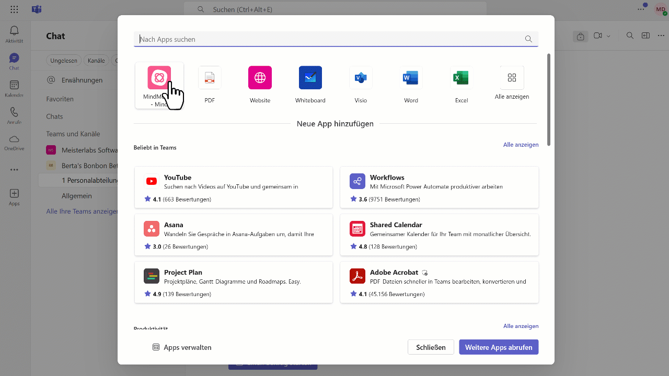The height and width of the screenshot is (376, 669).
Task: Expand the Favoriten section
Action: pos(60,99)
